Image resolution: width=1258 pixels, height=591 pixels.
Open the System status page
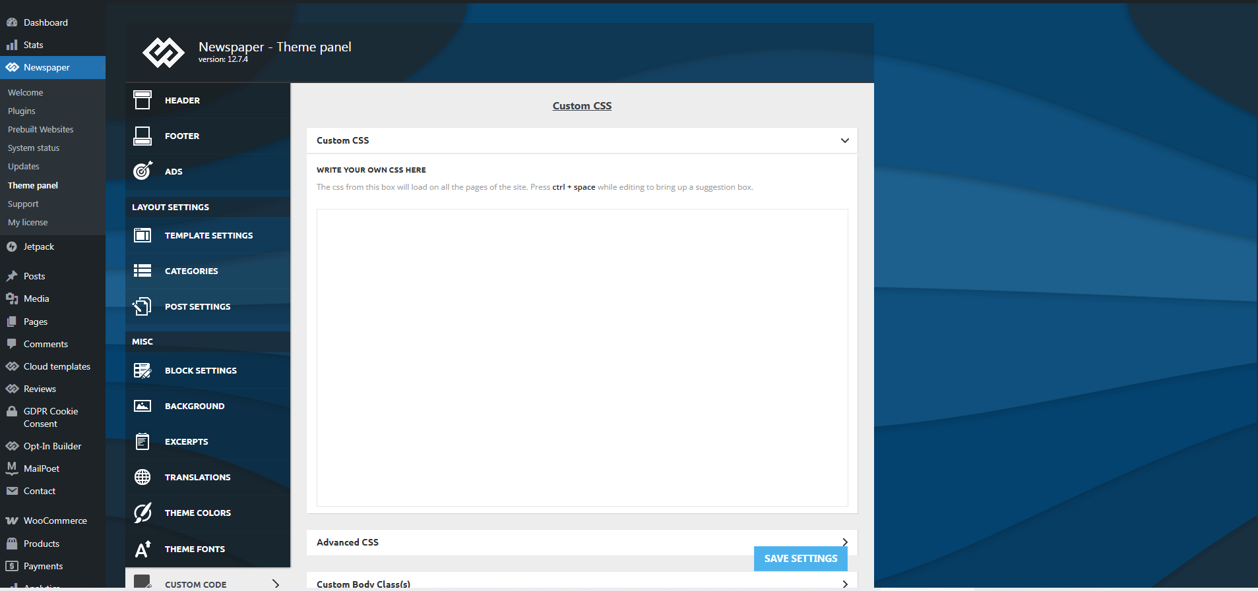(x=34, y=148)
